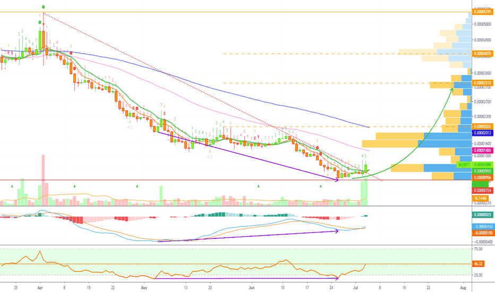This screenshot has height=292, width=495.
Task: Click the 0.00005395 orange price label
Action: click(483, 12)
